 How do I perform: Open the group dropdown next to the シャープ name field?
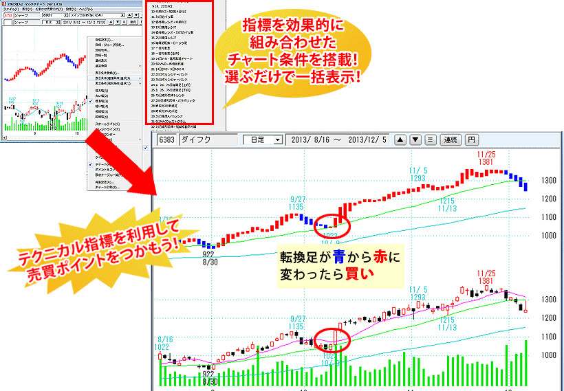coord(65,15)
